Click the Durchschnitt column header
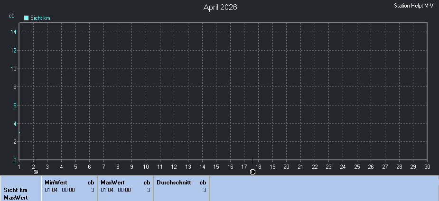Image resolution: width=439 pixels, height=201 pixels. (x=173, y=182)
